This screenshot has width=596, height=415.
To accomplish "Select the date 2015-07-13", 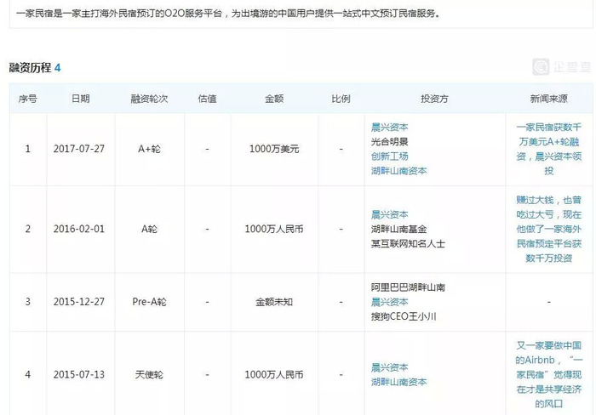I will coord(79,375).
